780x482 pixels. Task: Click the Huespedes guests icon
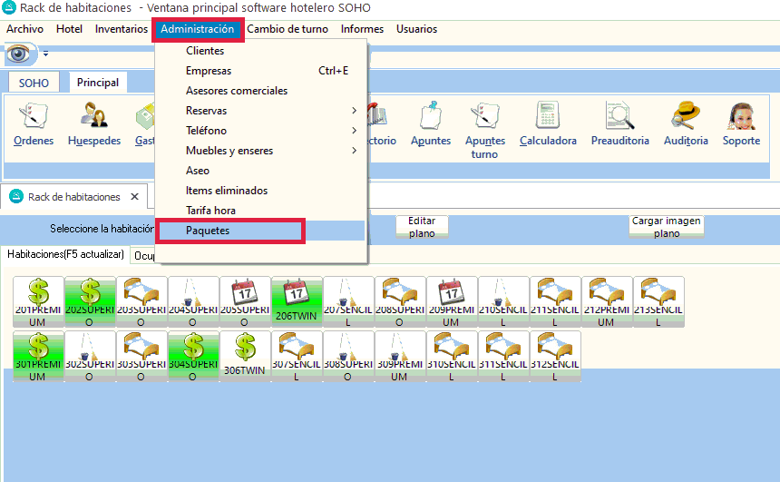tap(93, 123)
